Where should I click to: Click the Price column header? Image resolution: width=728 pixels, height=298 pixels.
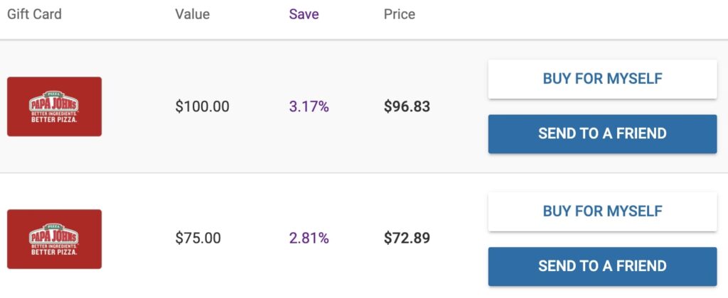pyautogui.click(x=400, y=14)
